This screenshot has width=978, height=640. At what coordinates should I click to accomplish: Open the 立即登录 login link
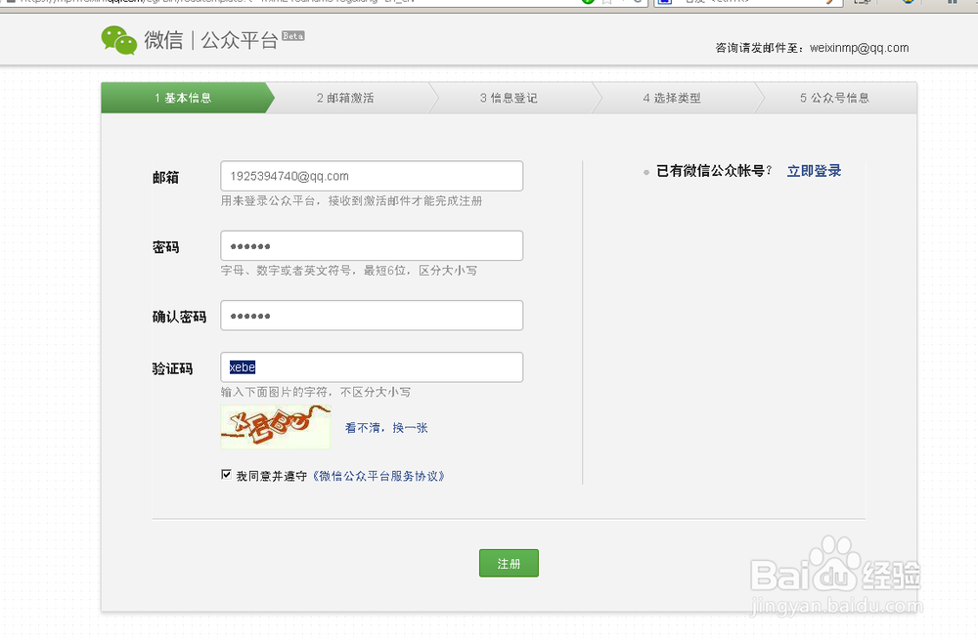pos(815,170)
